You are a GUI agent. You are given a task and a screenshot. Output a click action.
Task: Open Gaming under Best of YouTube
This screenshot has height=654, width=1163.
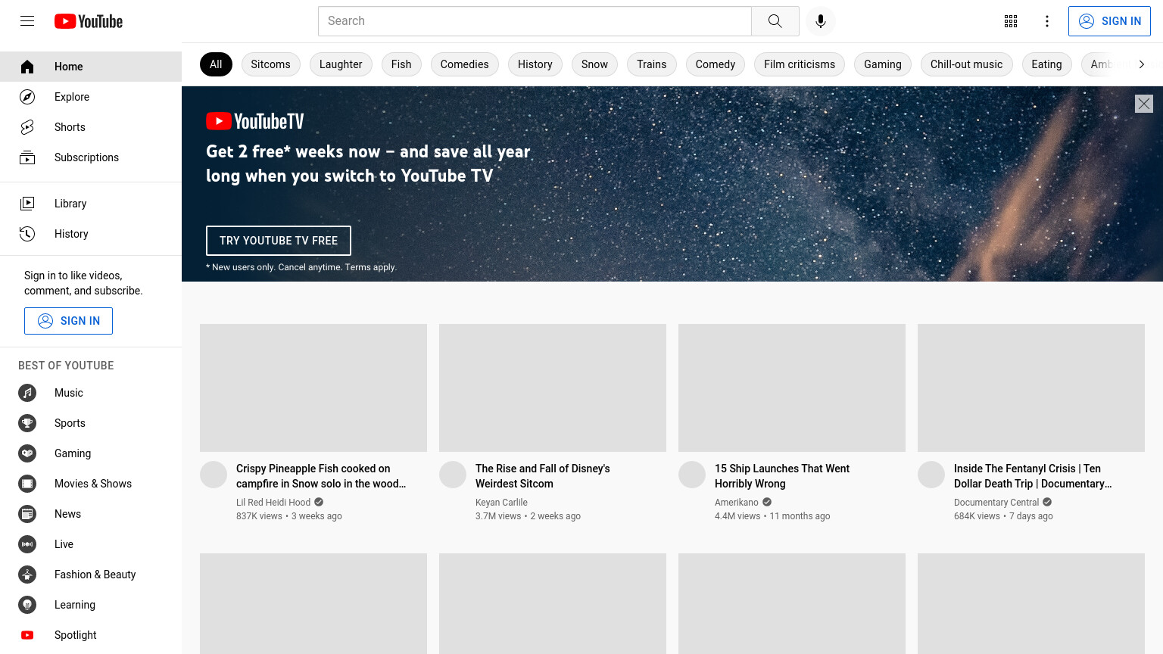pyautogui.click(x=91, y=453)
